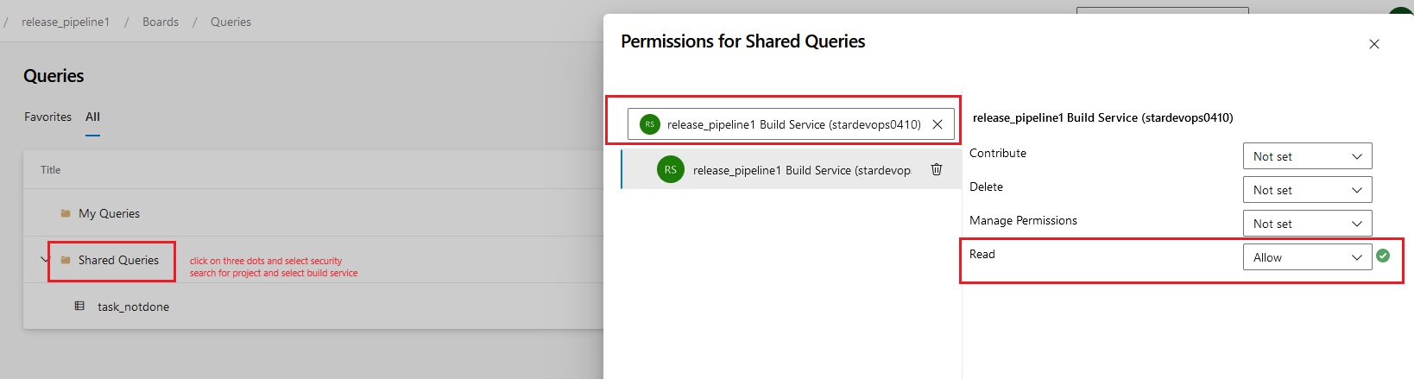This screenshot has width=1414, height=392.
Task: Clear the identity search box with the X
Action: pos(937,124)
